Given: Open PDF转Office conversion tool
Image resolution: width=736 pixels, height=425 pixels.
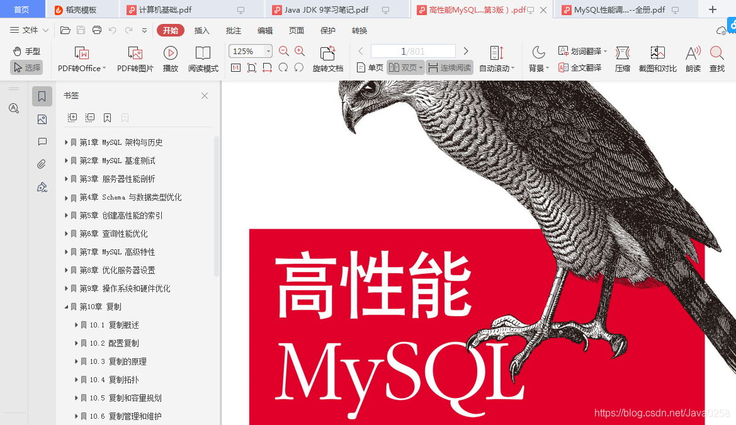Looking at the screenshot, I should [x=82, y=59].
